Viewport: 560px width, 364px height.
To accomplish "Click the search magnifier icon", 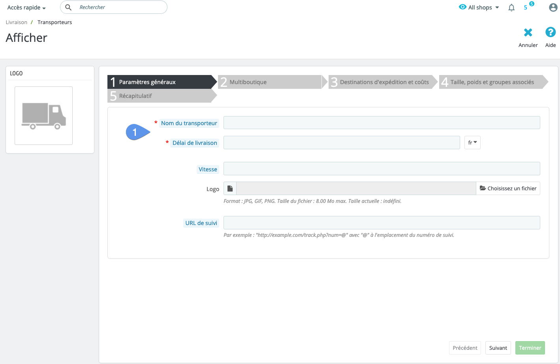I will tap(68, 8).
